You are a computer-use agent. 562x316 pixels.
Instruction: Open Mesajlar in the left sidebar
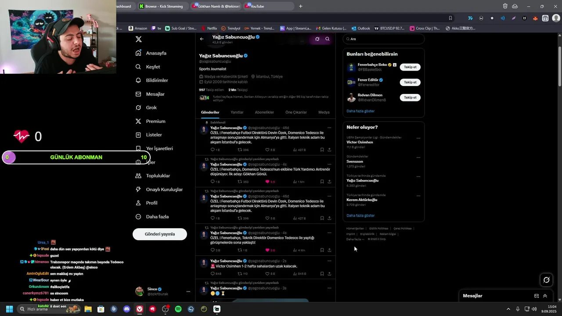(150, 94)
